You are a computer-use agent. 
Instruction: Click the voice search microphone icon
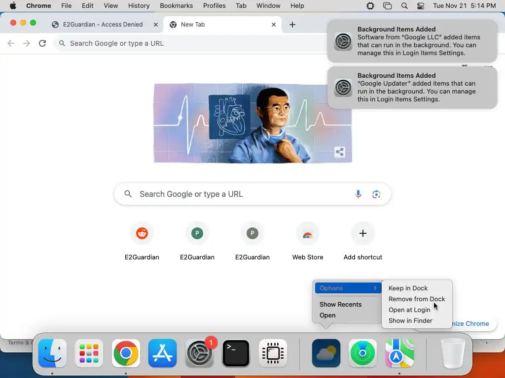pos(358,194)
